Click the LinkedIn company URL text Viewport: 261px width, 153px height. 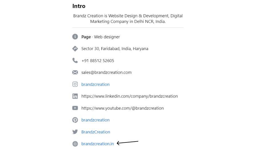click(x=130, y=96)
